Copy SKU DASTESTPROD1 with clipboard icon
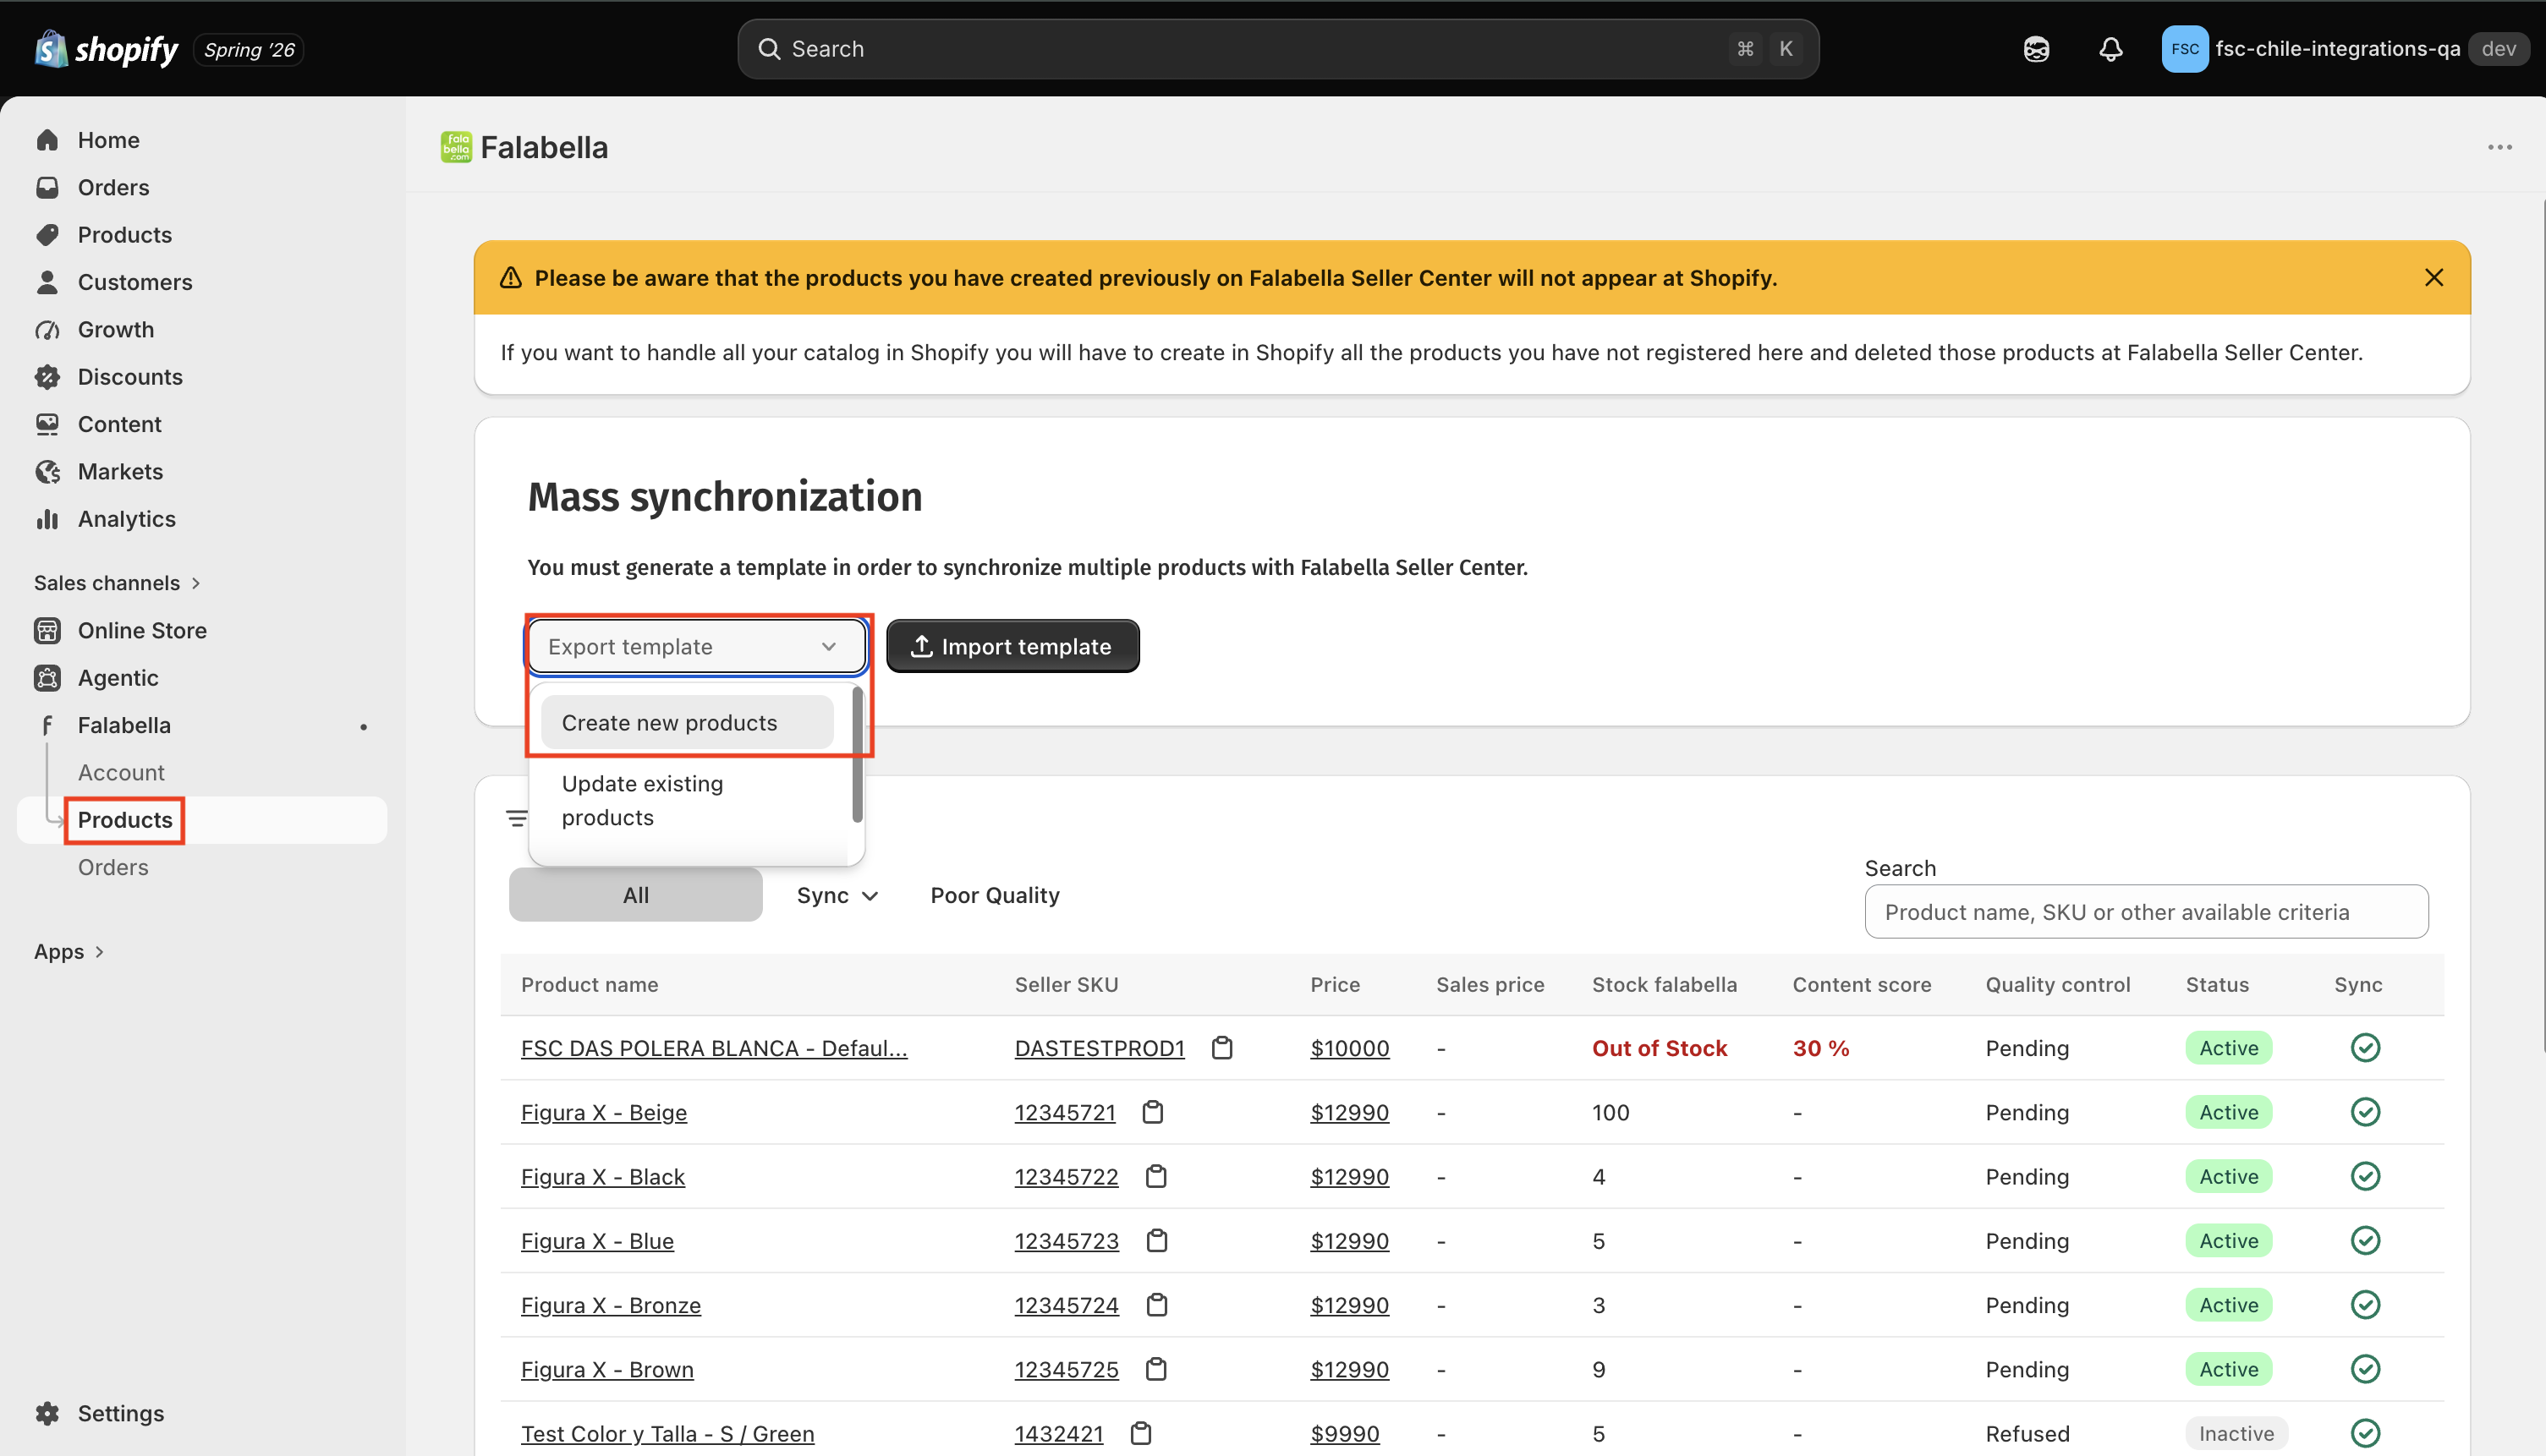Screen dimensions: 2546x1456 (1221, 1048)
